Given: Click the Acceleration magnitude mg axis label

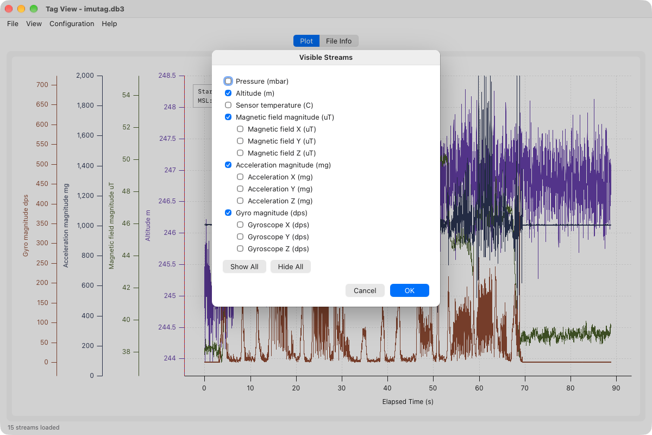Looking at the screenshot, I should click(x=66, y=225).
